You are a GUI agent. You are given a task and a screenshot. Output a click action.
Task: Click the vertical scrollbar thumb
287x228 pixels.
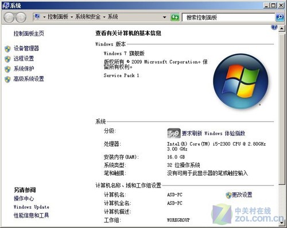281,109
